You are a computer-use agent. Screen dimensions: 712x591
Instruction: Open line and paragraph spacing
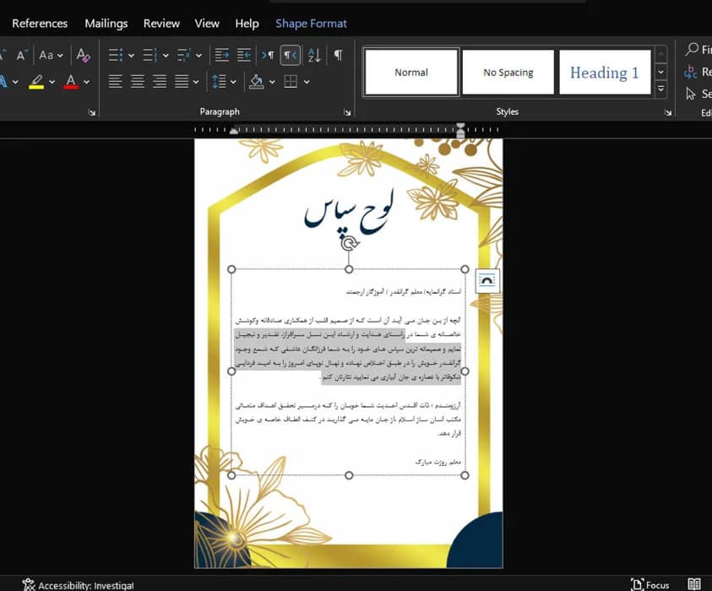click(219, 82)
